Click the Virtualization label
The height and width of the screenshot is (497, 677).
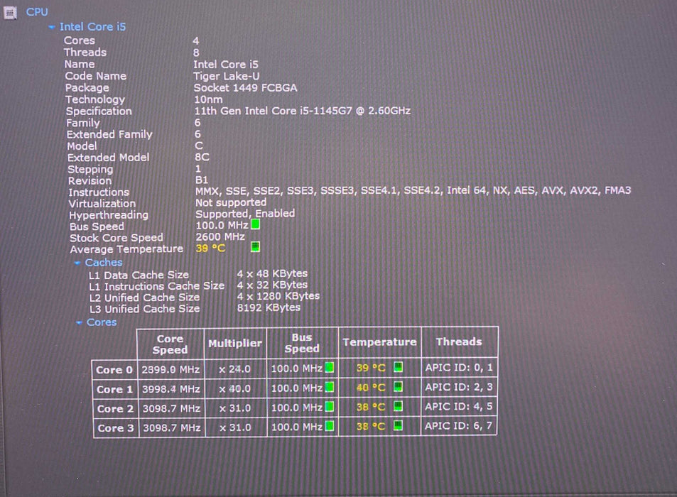click(102, 204)
